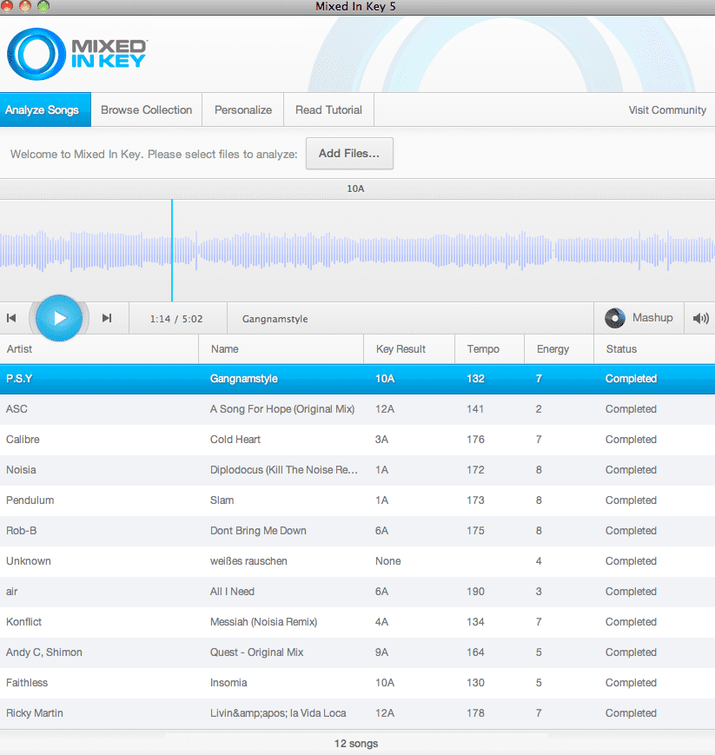
Task: Click the speaker volume icon
Action: pyautogui.click(x=700, y=318)
